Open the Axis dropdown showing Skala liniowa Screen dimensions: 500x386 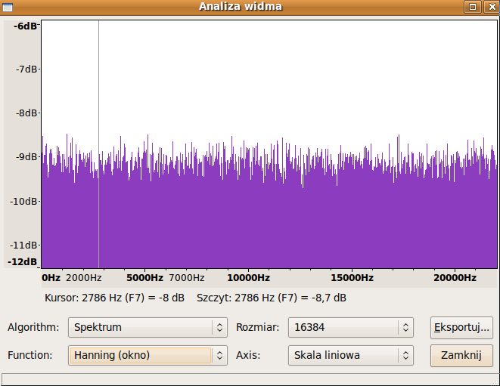[351, 356]
